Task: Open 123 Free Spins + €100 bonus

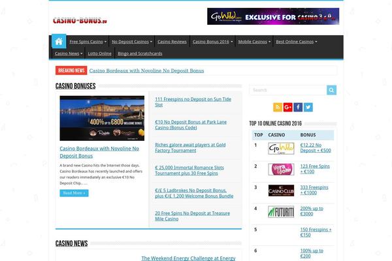Action: click(x=315, y=169)
